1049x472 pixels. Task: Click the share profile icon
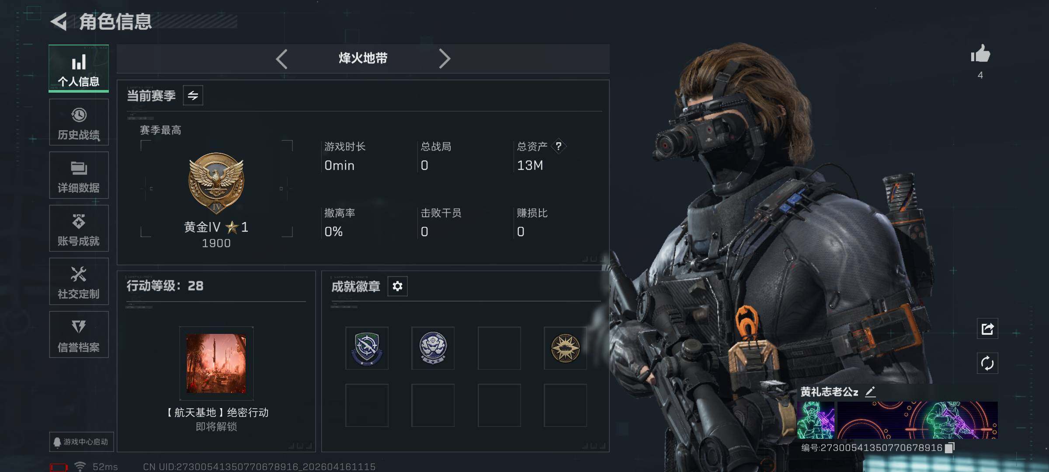tap(987, 329)
